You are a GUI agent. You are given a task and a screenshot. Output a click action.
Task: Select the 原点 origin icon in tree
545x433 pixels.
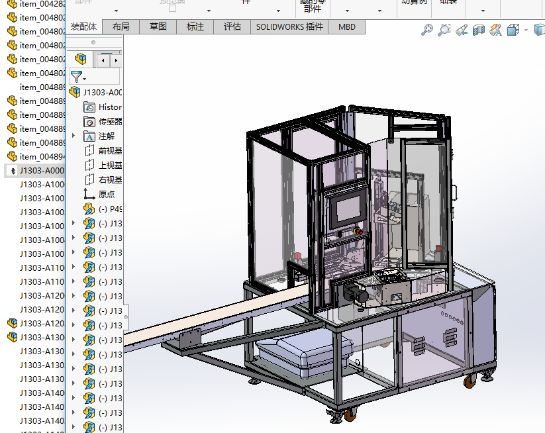(89, 194)
